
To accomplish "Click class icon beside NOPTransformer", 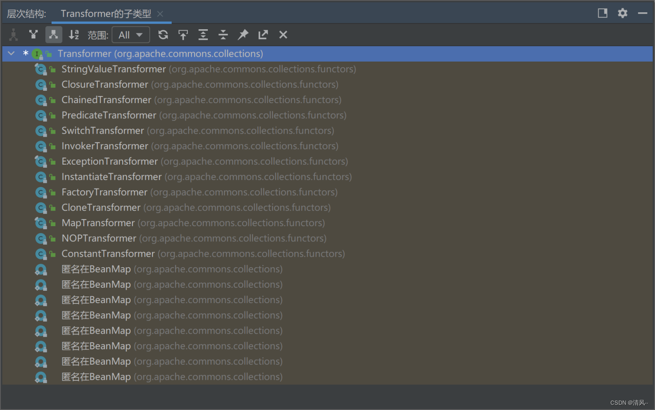I will click(41, 239).
